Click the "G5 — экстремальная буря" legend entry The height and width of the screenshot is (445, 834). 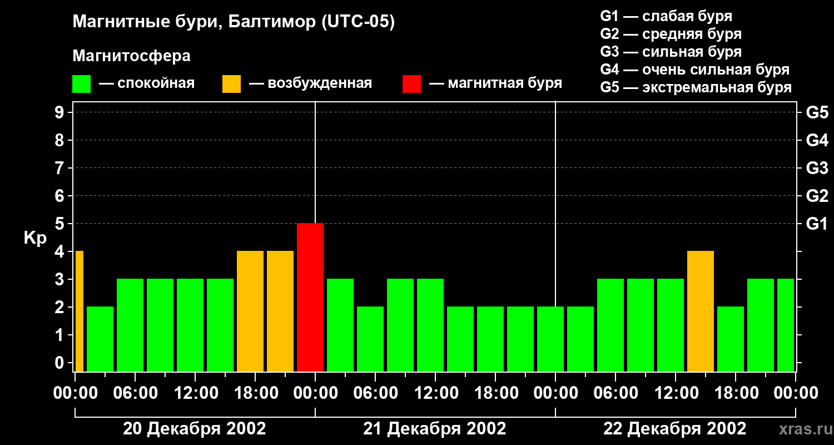tap(696, 87)
